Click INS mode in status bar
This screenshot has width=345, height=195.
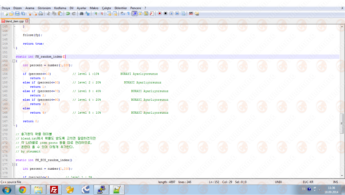[x=335, y=182]
